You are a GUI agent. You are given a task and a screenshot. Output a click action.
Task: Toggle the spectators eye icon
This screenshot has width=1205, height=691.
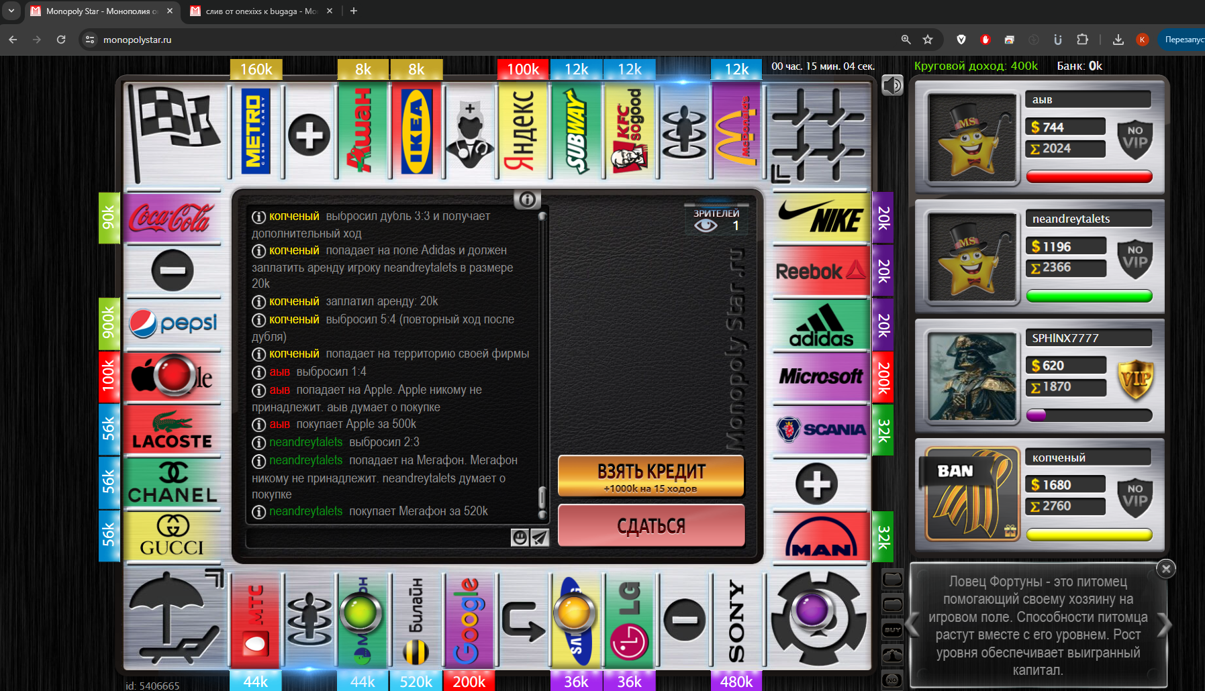(706, 225)
